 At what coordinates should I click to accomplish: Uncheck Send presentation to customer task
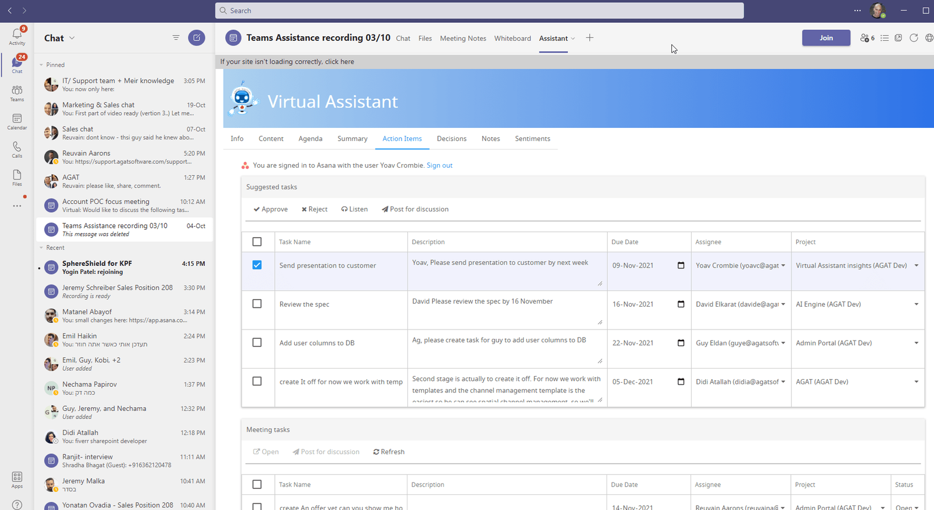(257, 265)
